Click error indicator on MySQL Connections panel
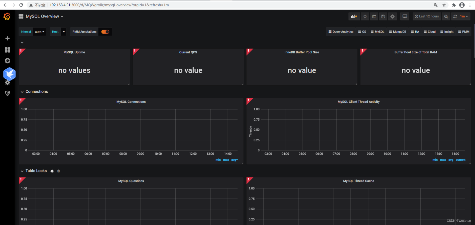Viewport: 475px width, 225px height. coord(21,100)
